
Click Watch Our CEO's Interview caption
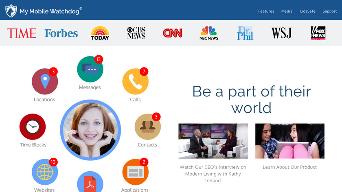coord(213,174)
